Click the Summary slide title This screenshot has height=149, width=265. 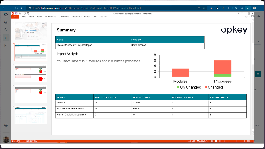(x=66, y=30)
